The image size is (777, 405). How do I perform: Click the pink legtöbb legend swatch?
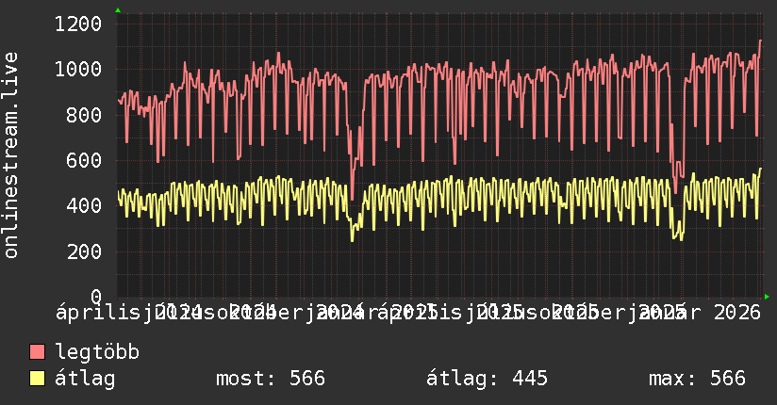[37, 351]
